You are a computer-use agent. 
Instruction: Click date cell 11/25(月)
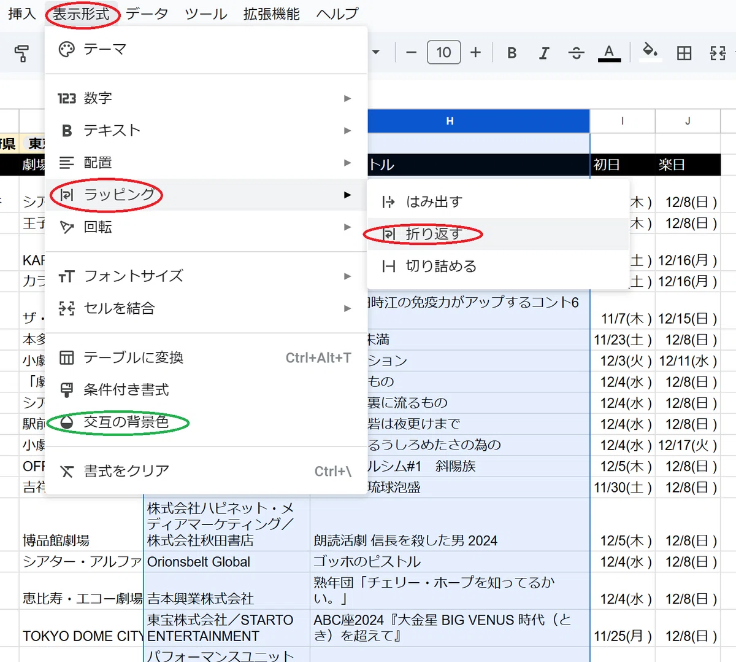[x=623, y=628]
